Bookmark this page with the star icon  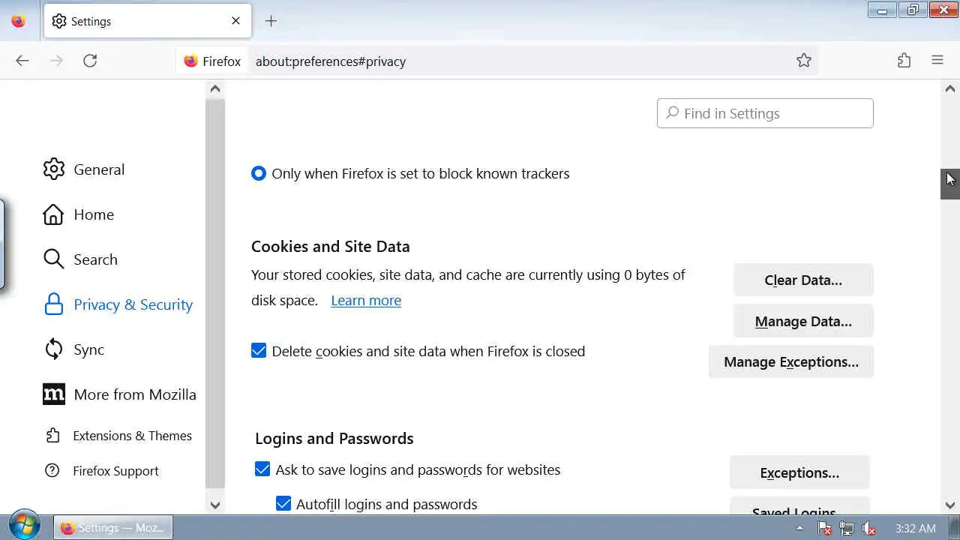point(804,61)
